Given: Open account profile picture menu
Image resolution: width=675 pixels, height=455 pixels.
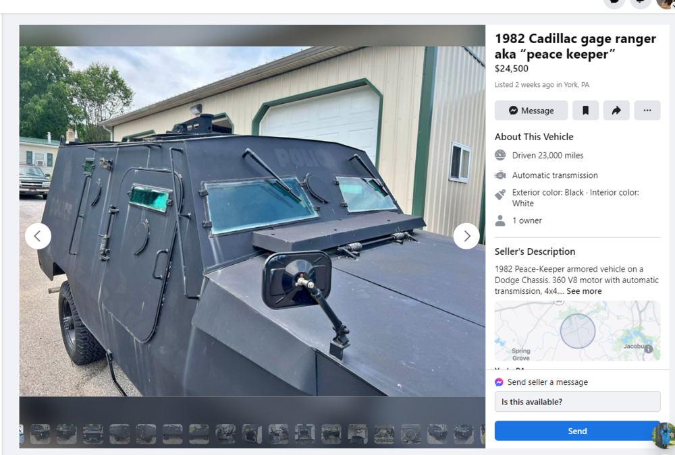Looking at the screenshot, I should pyautogui.click(x=665, y=3).
